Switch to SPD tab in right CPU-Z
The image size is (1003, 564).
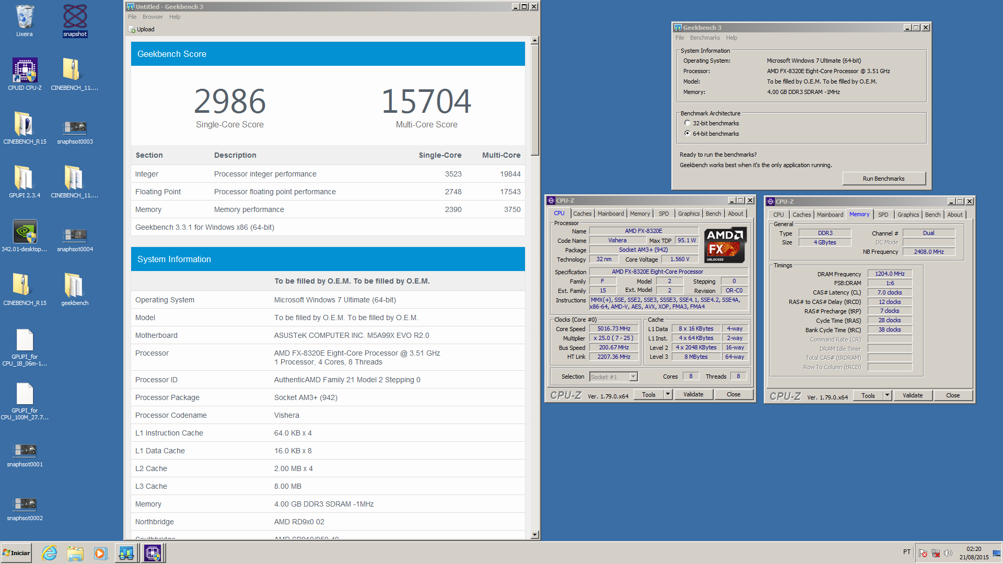click(883, 215)
